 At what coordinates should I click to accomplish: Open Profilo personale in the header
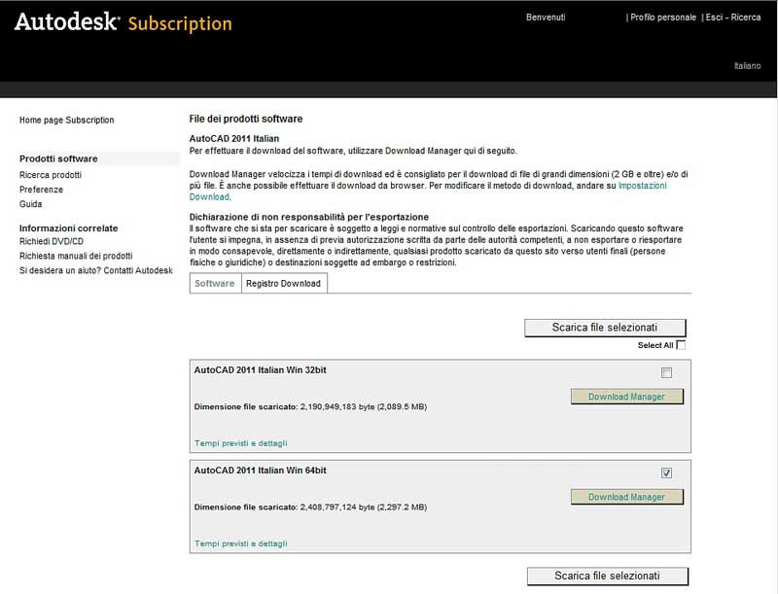coord(663,17)
